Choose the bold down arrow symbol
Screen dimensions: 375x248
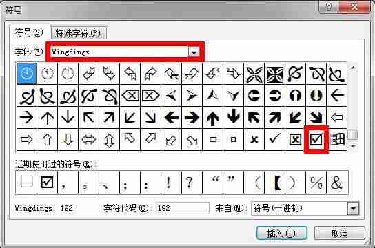point(234,117)
